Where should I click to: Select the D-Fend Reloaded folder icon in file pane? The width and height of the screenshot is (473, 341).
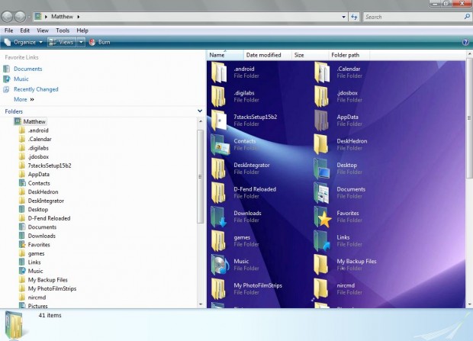[x=218, y=193]
